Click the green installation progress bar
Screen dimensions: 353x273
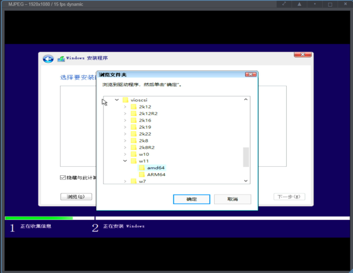[x=39, y=218]
